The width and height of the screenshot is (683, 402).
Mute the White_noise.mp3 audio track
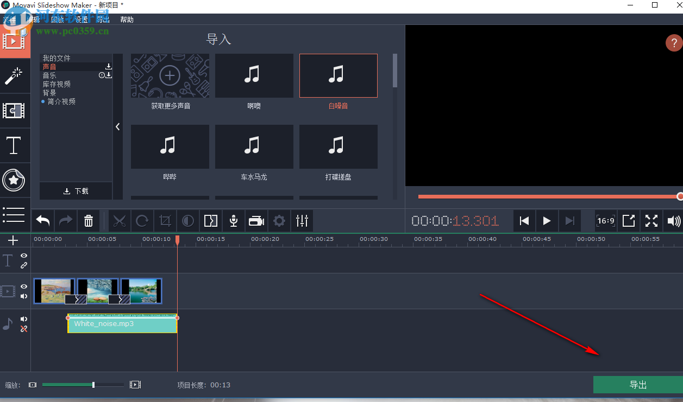[23, 319]
